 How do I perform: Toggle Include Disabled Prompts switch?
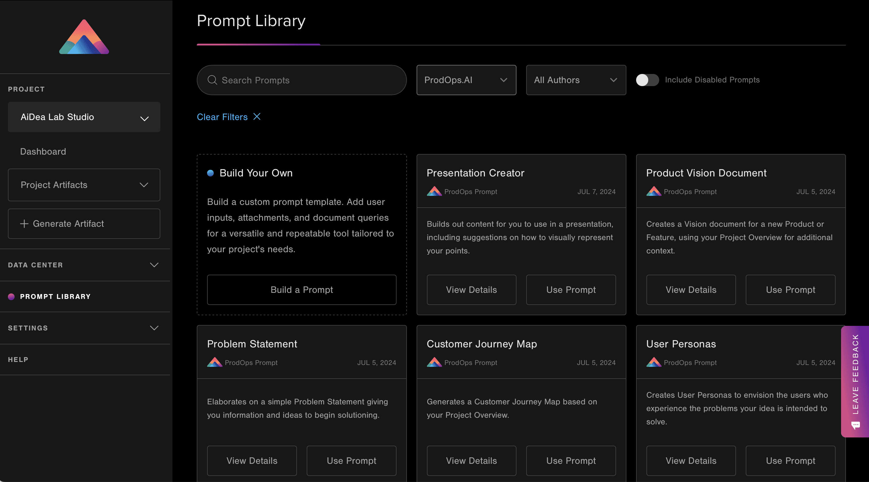coord(647,80)
